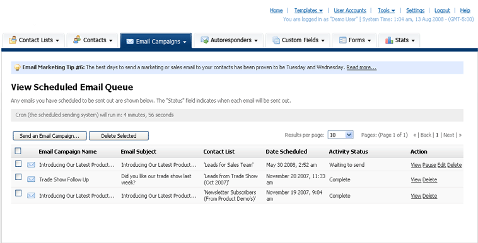Open the Forms tab dropdown
Screen dimensions: 478x243
[369, 40]
